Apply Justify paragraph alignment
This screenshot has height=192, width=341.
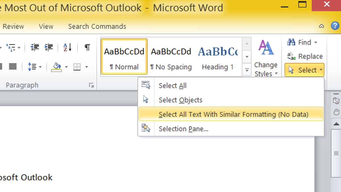pos(13,67)
